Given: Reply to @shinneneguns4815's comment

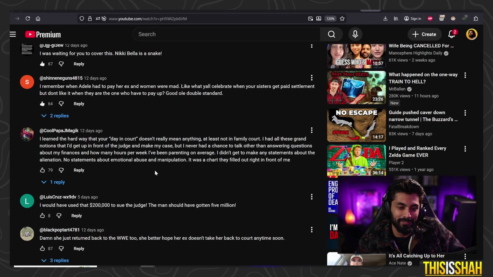Looking at the screenshot, I should pos(79,103).
